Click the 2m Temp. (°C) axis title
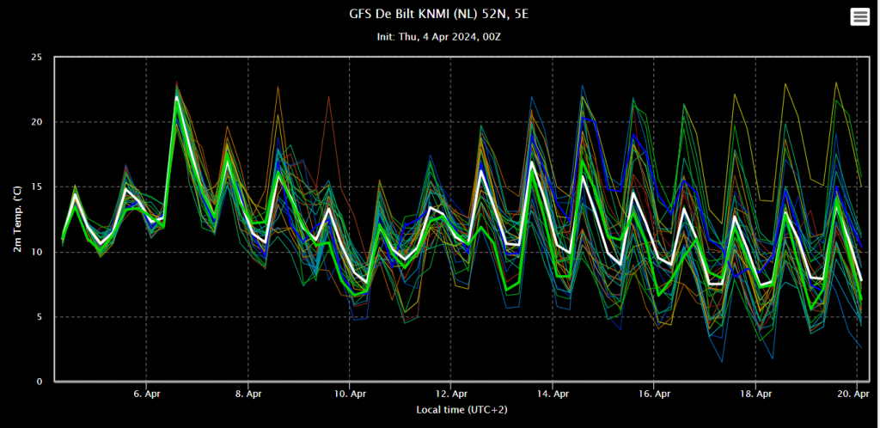 coord(19,219)
